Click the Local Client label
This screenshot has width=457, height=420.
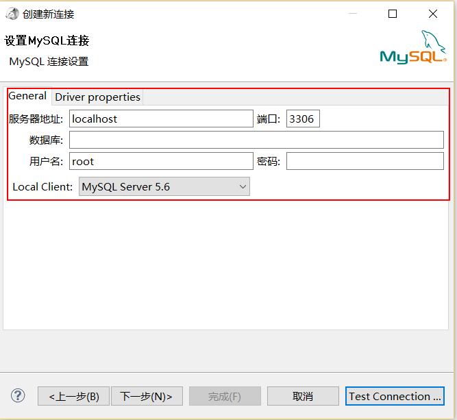coord(42,187)
